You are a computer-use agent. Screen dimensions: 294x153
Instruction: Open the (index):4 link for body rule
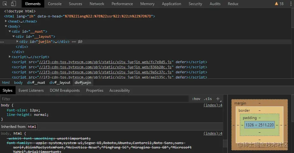point(213,105)
